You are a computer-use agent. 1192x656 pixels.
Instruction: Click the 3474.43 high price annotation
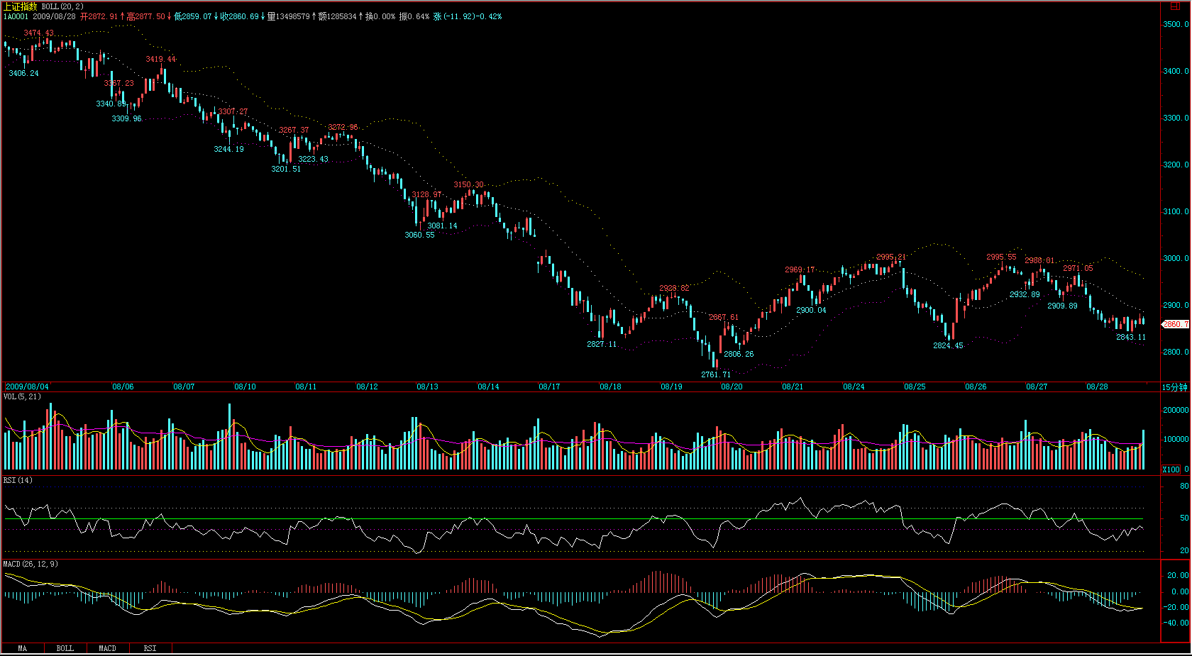click(x=38, y=33)
